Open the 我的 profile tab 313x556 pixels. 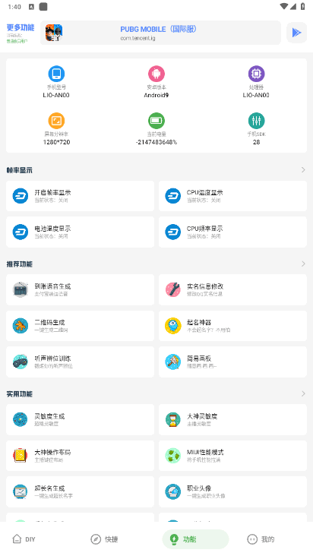click(261, 539)
